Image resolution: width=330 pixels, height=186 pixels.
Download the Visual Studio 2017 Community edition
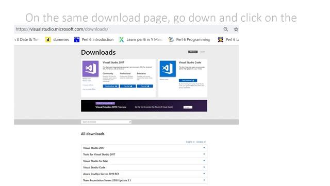pos(111,86)
